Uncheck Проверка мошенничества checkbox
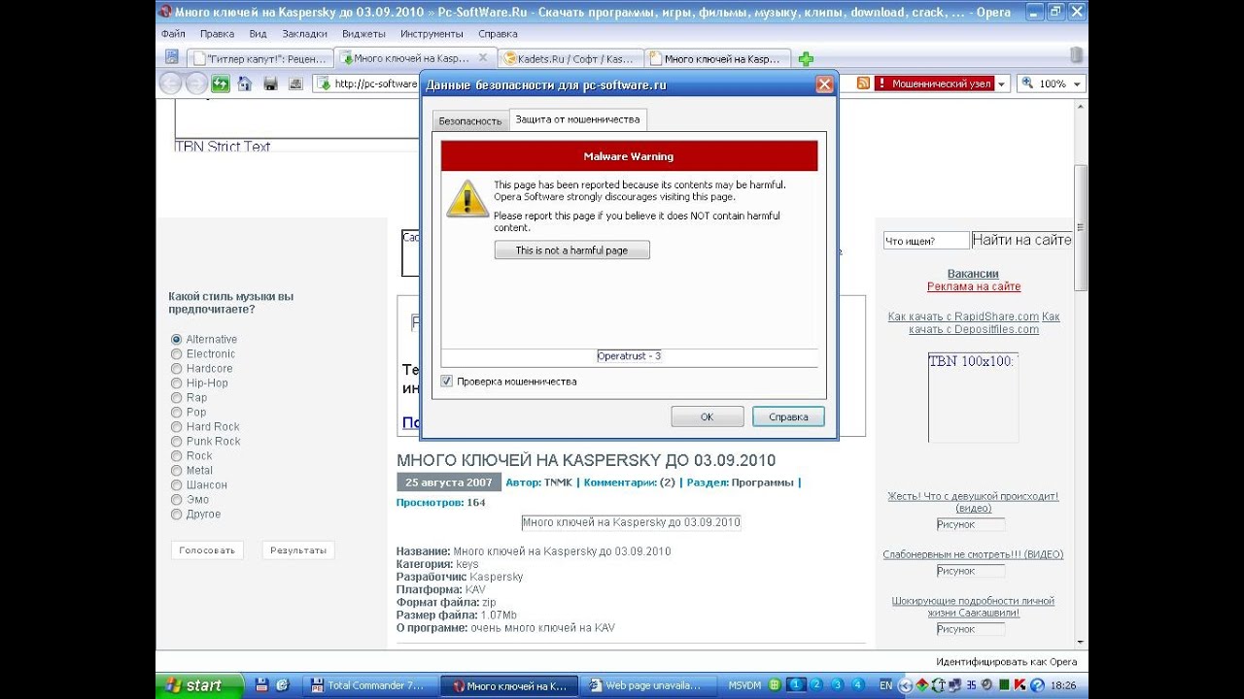 (447, 382)
